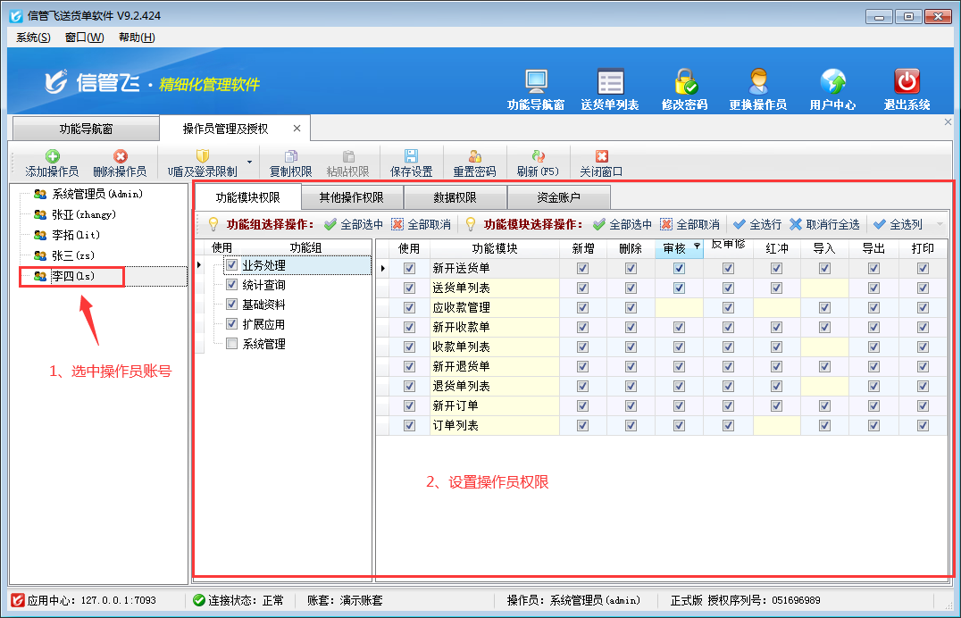Click 全部取消 in 功能组选择操作

tap(421, 224)
